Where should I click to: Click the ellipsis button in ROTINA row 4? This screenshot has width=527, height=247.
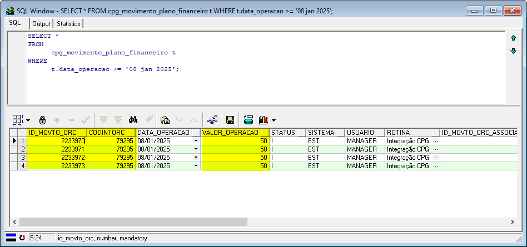point(436,166)
